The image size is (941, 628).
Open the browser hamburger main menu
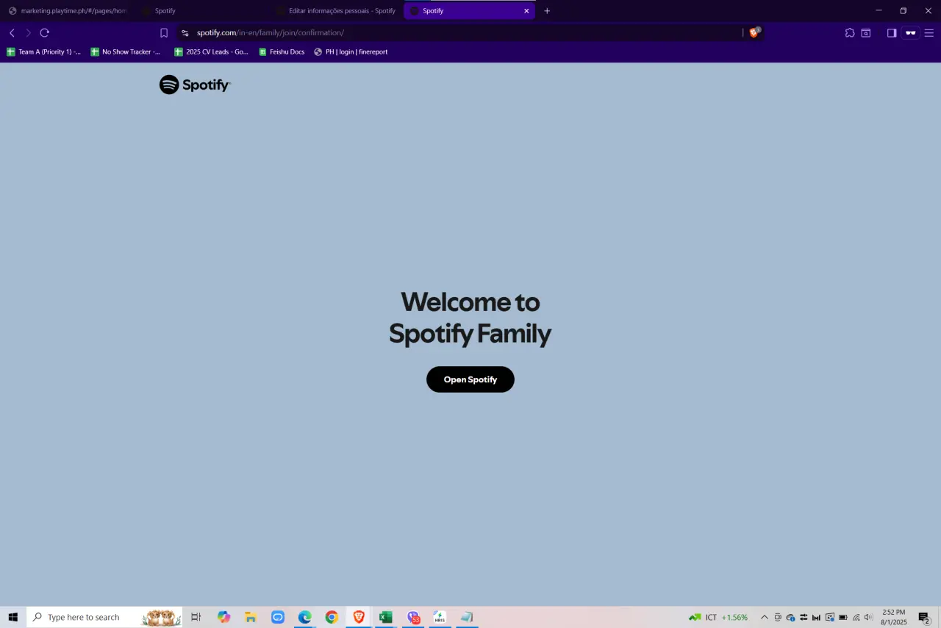coord(929,33)
